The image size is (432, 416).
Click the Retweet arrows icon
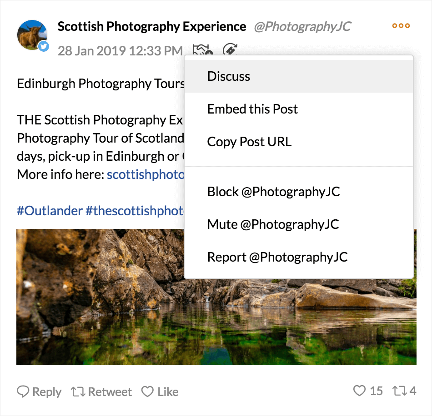[x=78, y=391]
